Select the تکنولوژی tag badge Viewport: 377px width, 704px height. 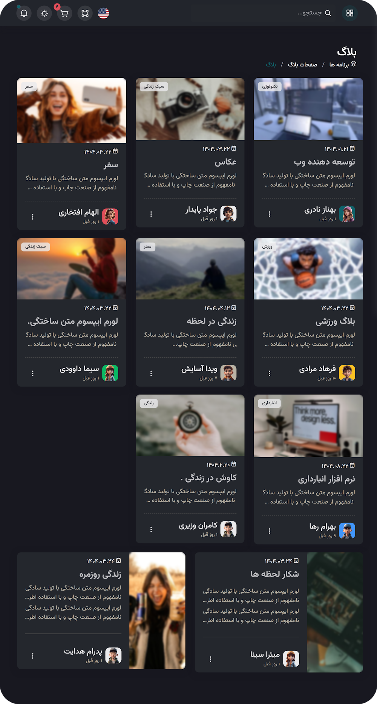270,87
